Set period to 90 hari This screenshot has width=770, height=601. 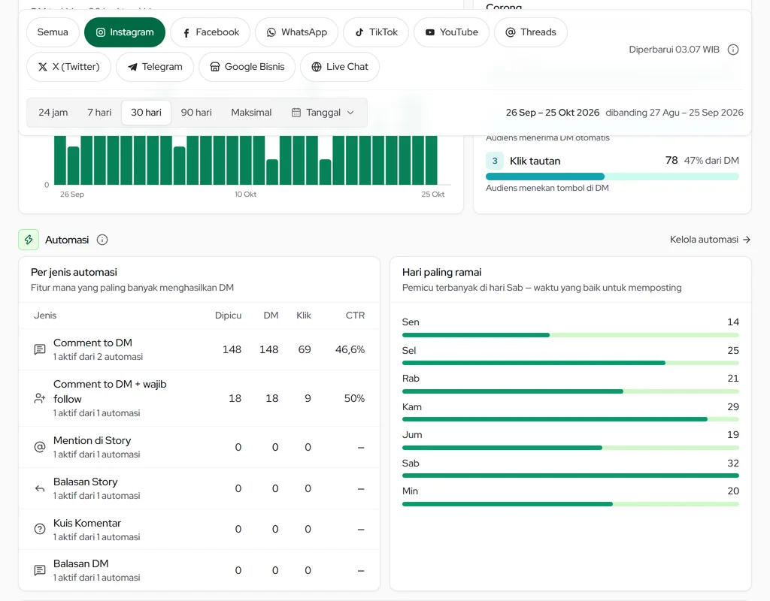196,113
